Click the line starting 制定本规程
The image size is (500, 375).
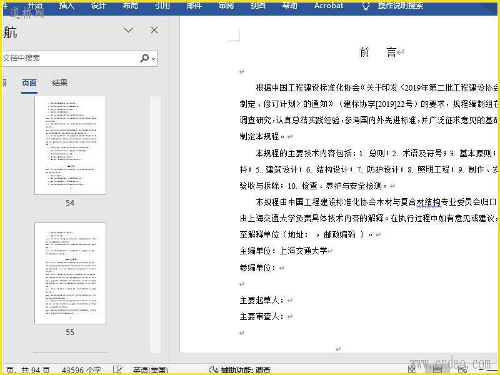(x=262, y=136)
